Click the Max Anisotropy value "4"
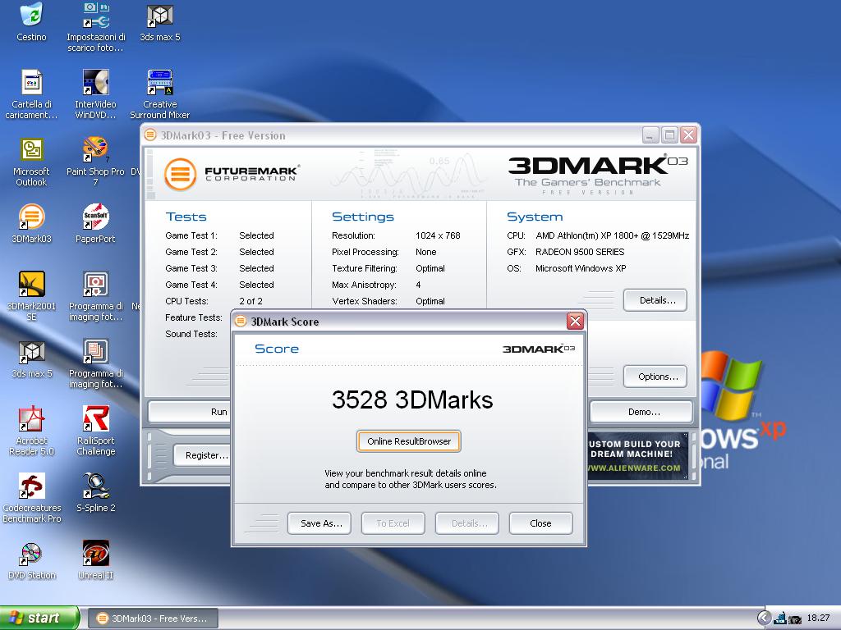The width and height of the screenshot is (841, 630). tap(418, 285)
